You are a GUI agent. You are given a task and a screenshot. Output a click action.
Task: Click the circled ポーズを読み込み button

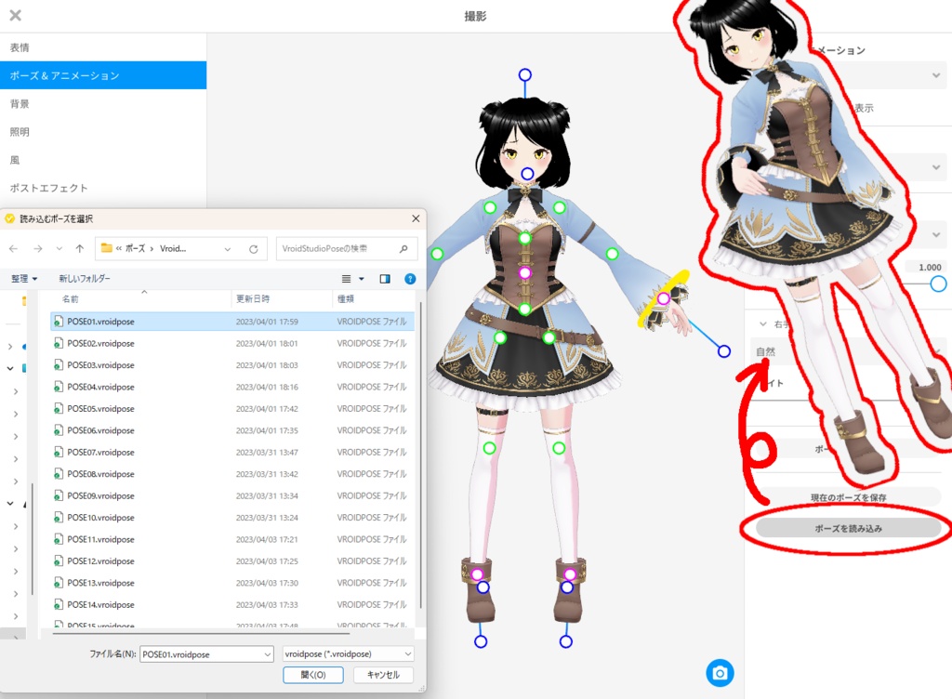click(846, 530)
